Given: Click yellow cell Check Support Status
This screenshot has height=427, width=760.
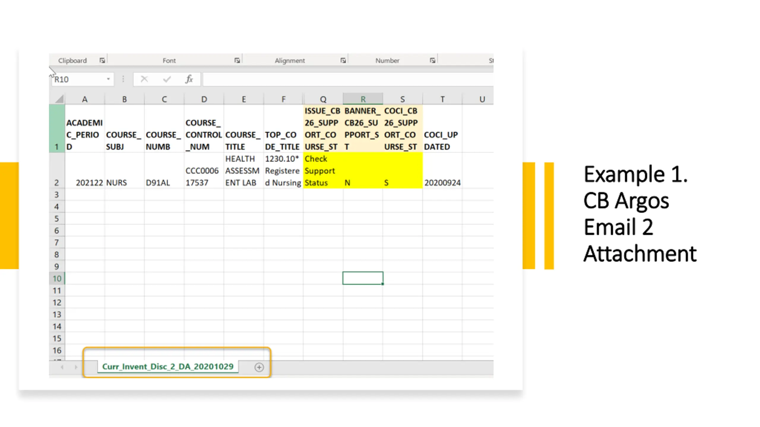Looking at the screenshot, I should coord(323,171).
